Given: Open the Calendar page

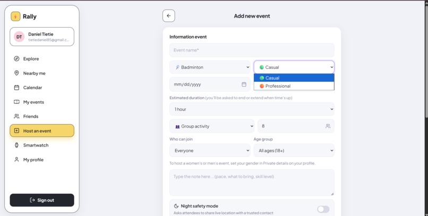Looking at the screenshot, I should coord(42,88).
